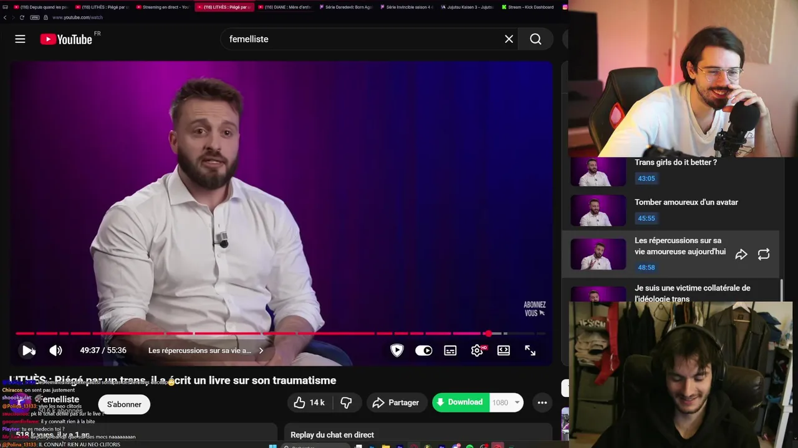Go back with the browser back arrow
The height and width of the screenshot is (448, 798).
[5, 17]
